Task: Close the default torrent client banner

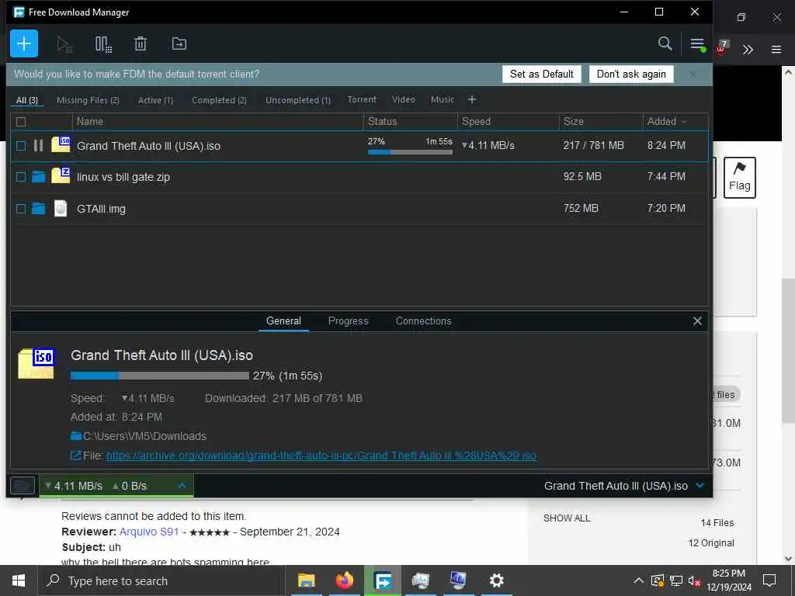Action: click(x=693, y=74)
